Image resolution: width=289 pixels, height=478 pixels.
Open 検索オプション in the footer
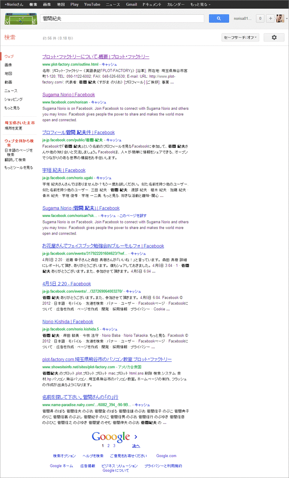[64, 456]
